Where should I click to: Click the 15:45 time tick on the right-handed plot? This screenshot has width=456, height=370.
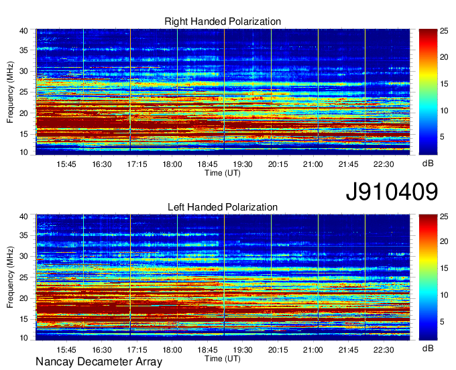click(66, 164)
